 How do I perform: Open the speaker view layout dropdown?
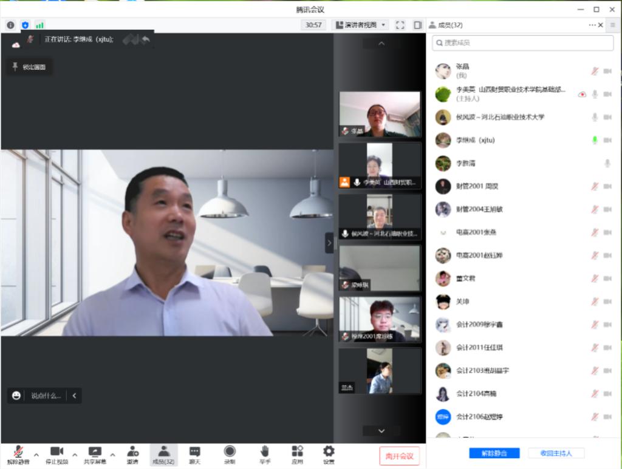360,25
